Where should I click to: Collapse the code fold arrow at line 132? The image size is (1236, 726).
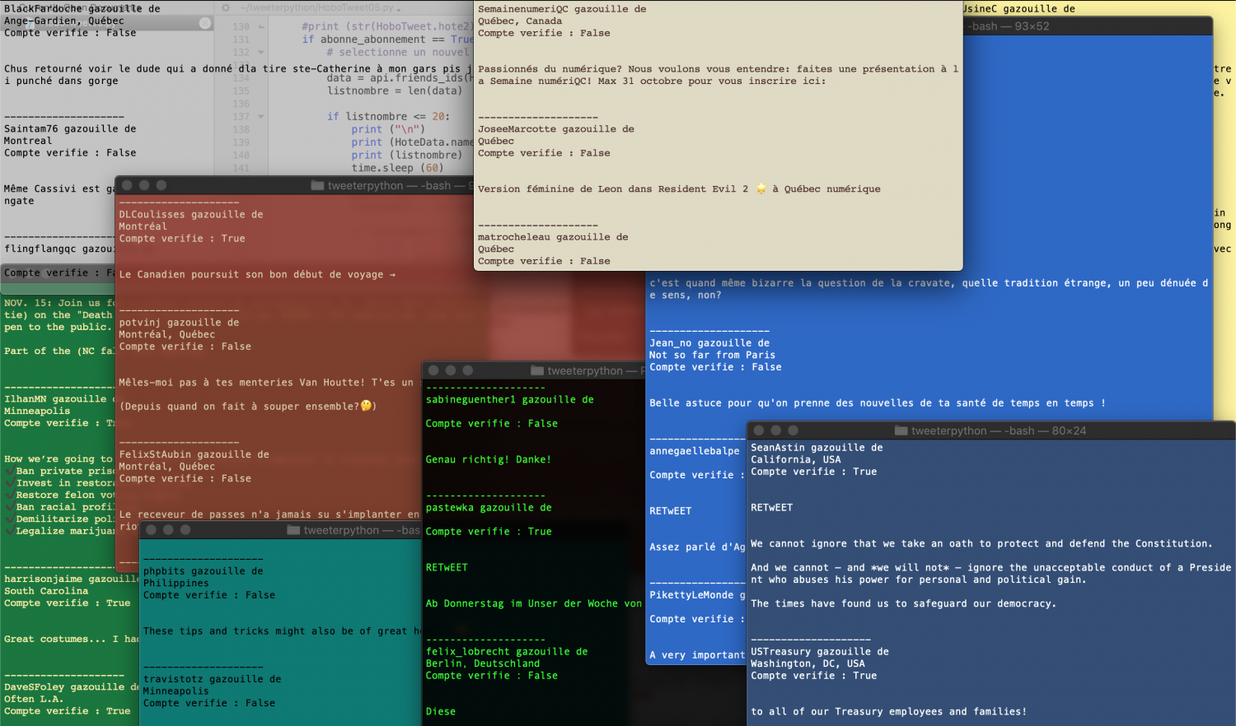(x=261, y=52)
